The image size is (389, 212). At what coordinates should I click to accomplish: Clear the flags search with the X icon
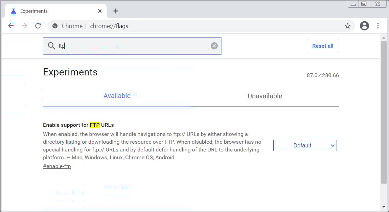pyautogui.click(x=214, y=46)
